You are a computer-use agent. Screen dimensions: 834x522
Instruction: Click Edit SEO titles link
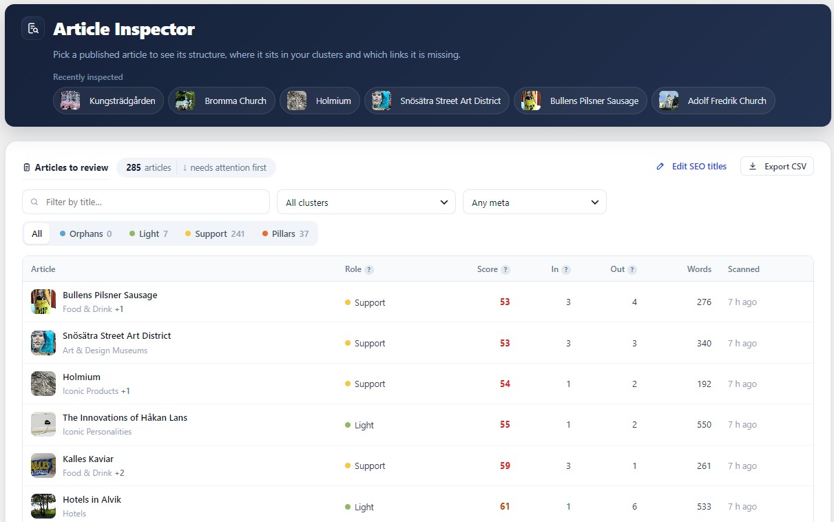click(x=691, y=167)
